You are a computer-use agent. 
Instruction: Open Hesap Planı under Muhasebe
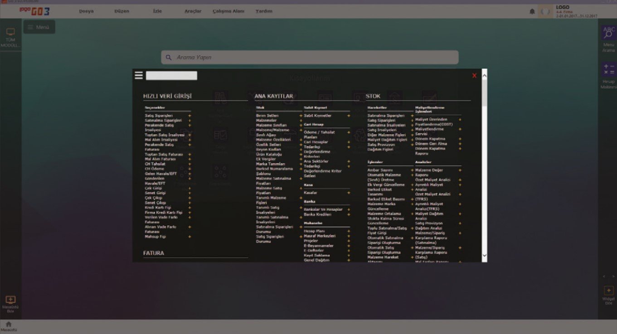[314, 231]
